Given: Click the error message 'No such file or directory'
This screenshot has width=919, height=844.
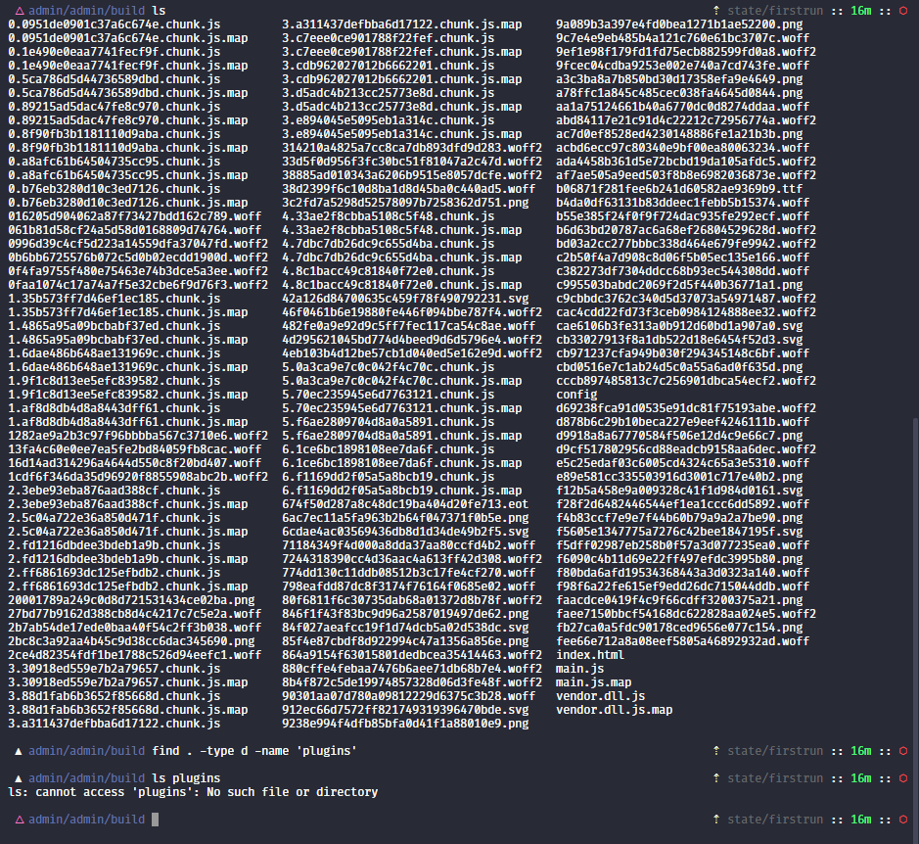Looking at the screenshot, I should (292, 792).
